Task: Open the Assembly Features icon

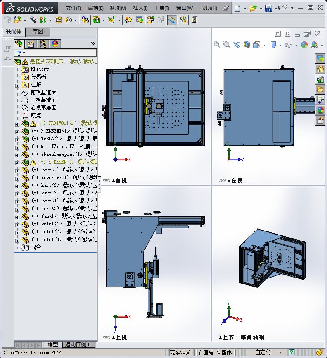Action: 96,20
